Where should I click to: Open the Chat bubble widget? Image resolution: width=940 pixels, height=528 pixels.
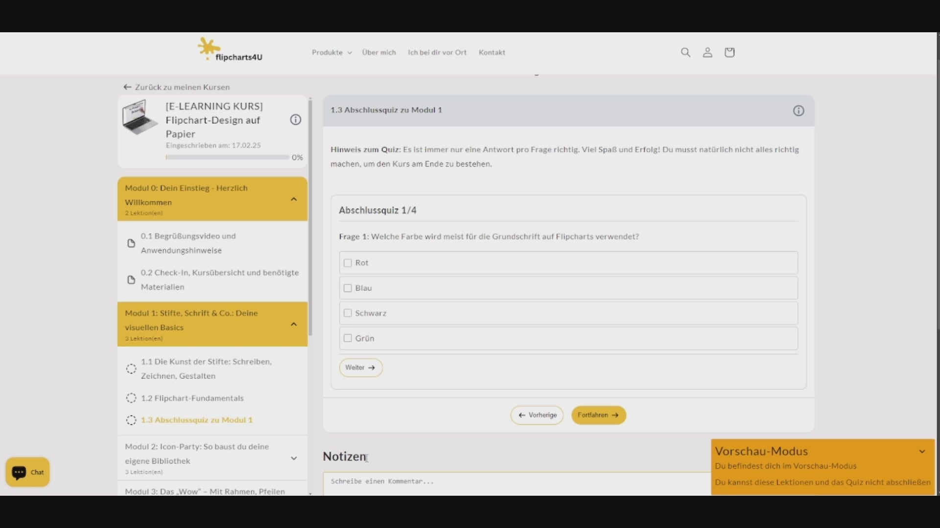pos(27,472)
